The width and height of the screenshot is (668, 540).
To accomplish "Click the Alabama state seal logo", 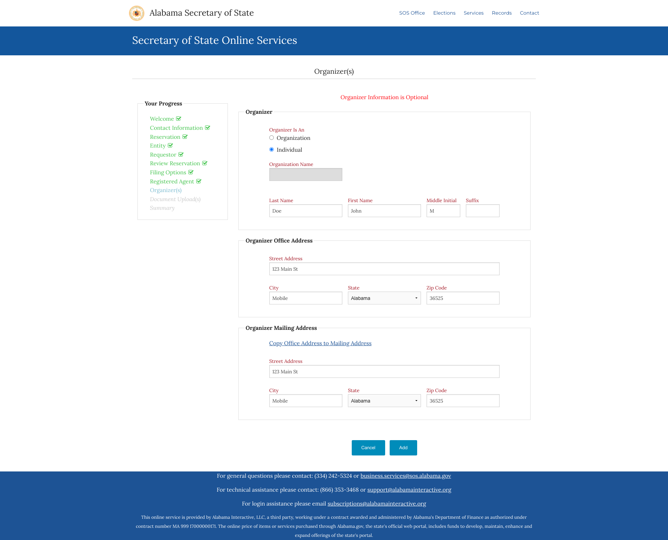I will [x=136, y=13].
